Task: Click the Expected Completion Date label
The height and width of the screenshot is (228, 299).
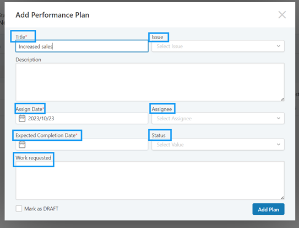Action: pyautogui.click(x=46, y=135)
